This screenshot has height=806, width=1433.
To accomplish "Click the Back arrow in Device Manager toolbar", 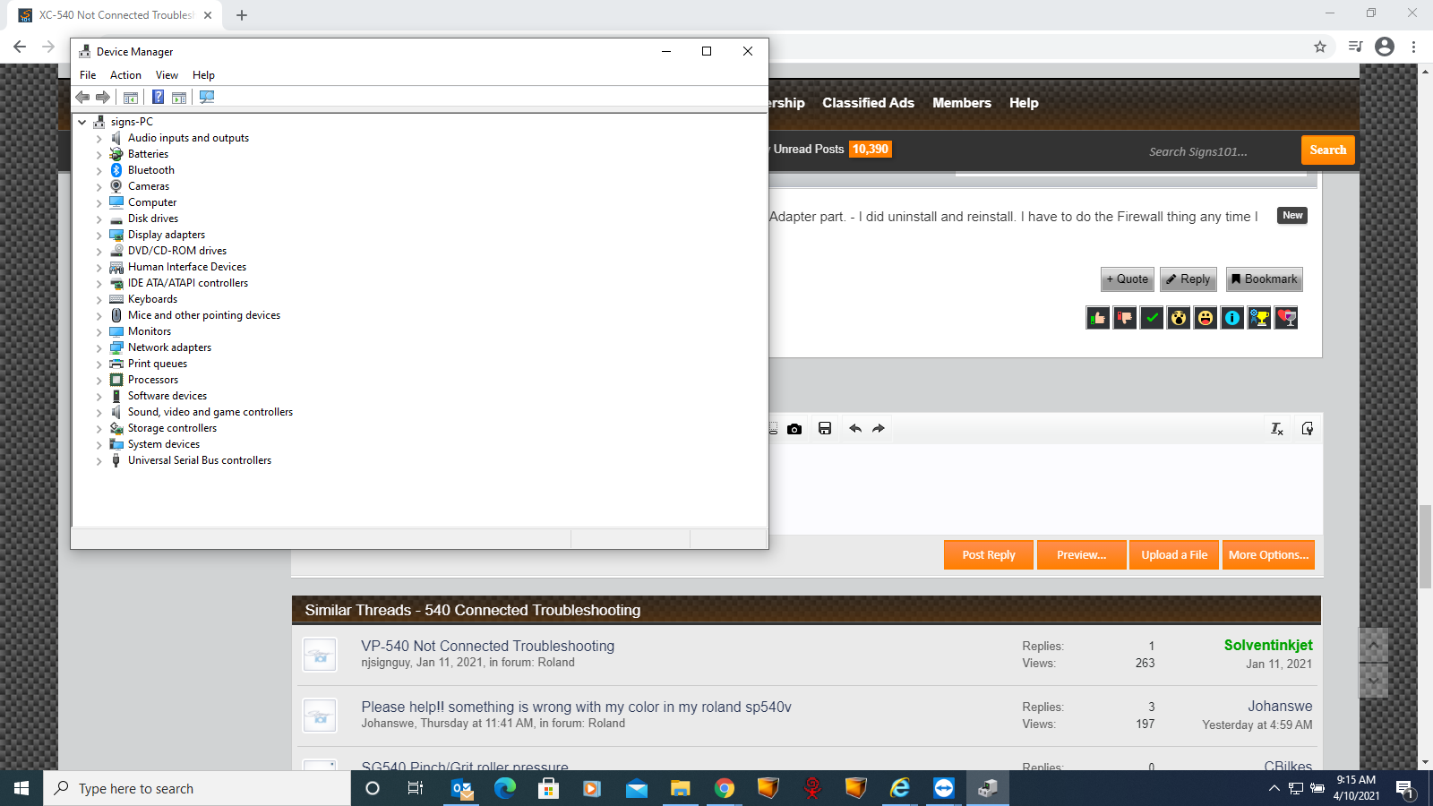I will pos(82,97).
